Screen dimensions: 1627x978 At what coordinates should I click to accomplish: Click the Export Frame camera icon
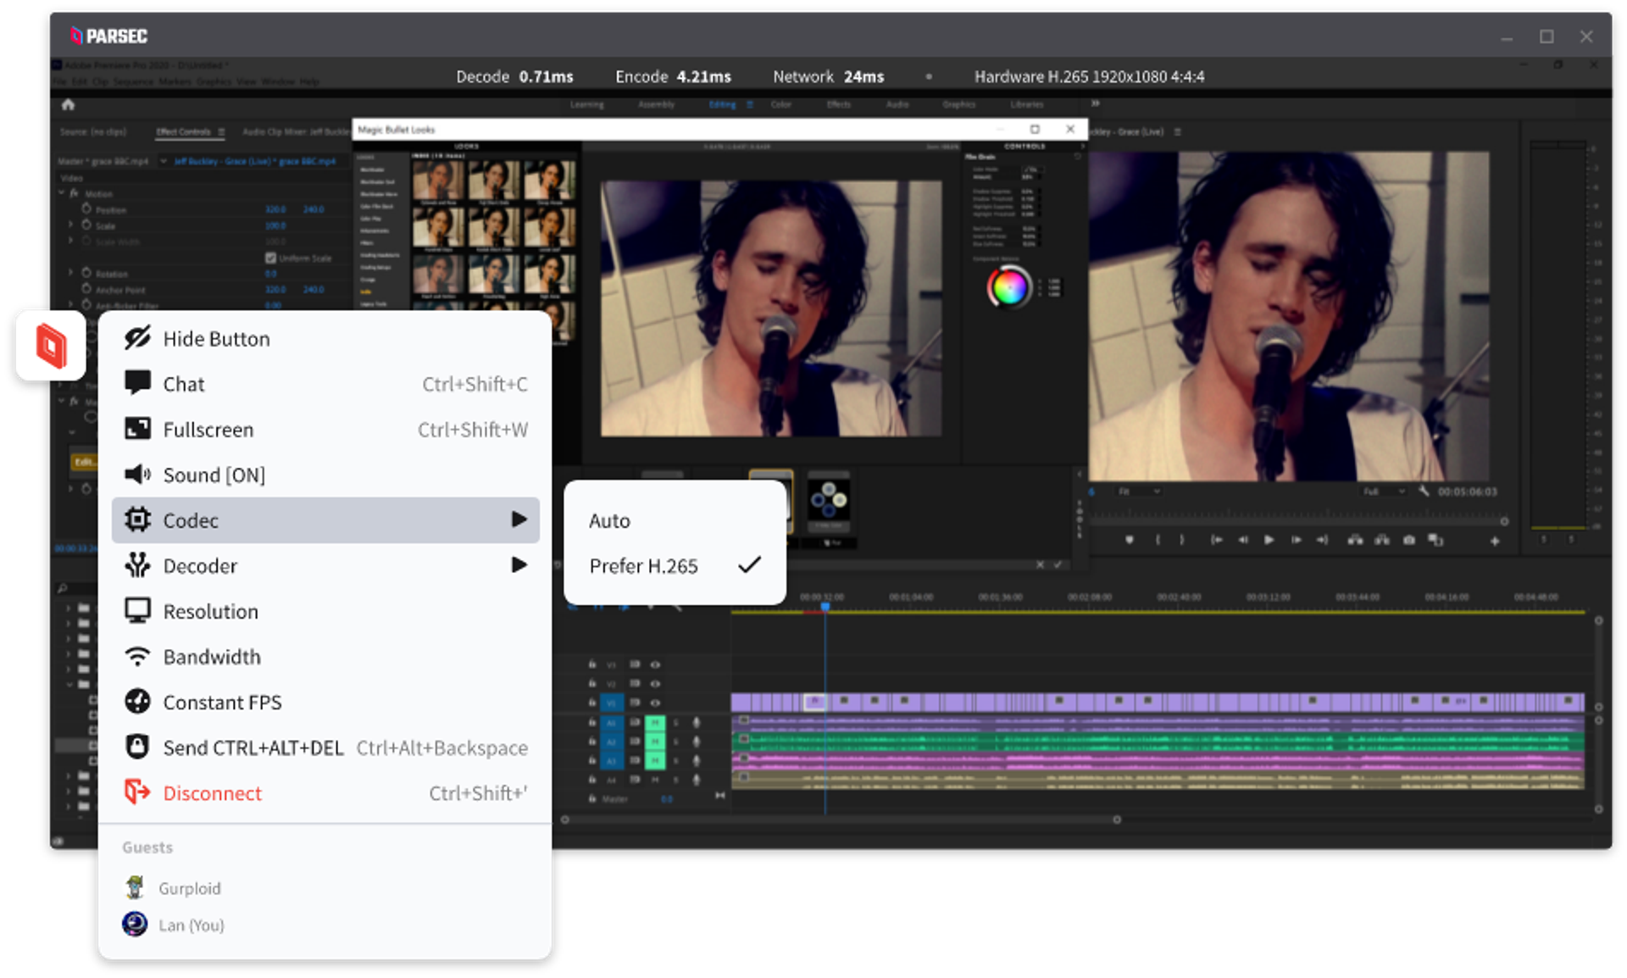(1408, 540)
